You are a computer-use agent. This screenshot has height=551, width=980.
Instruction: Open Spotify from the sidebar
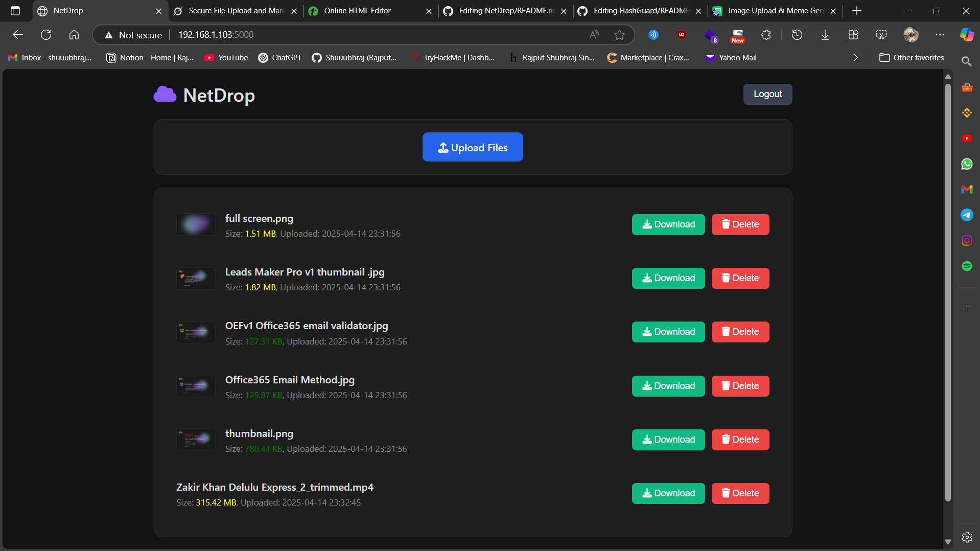point(967,266)
